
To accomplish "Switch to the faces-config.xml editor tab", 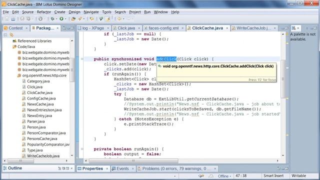I will (x=163, y=28).
